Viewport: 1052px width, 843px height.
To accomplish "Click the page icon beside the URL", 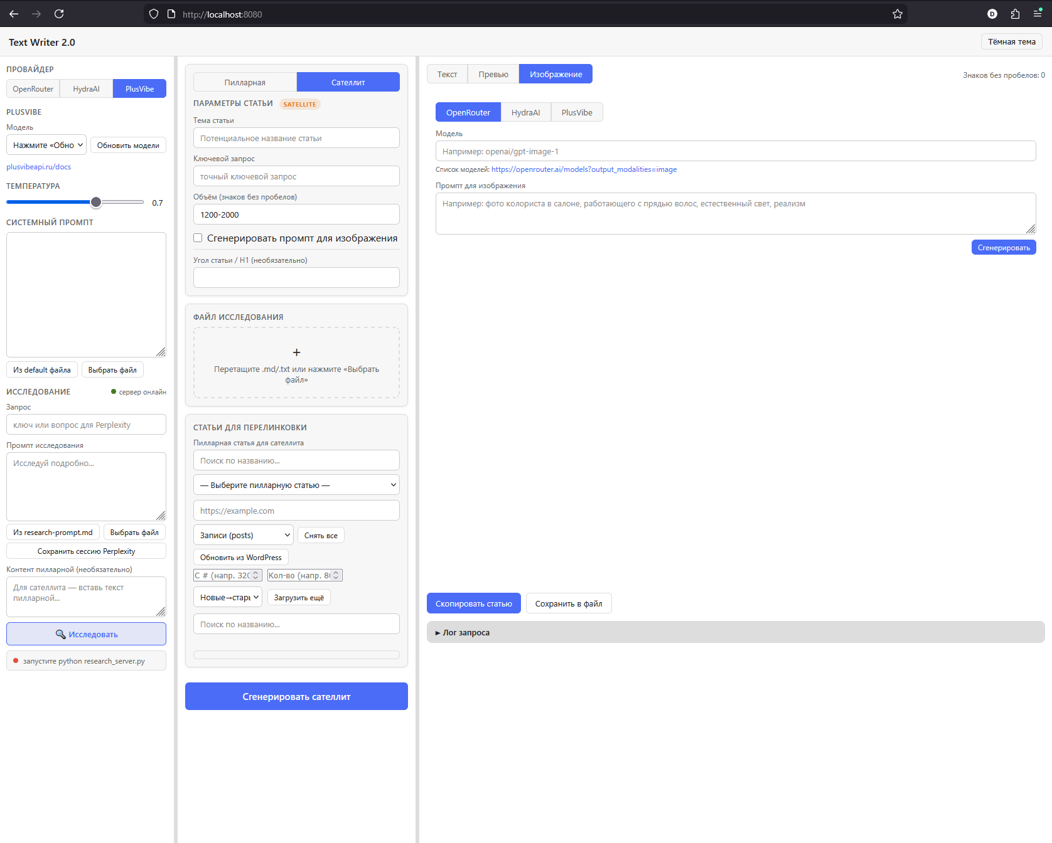I will 171,14.
